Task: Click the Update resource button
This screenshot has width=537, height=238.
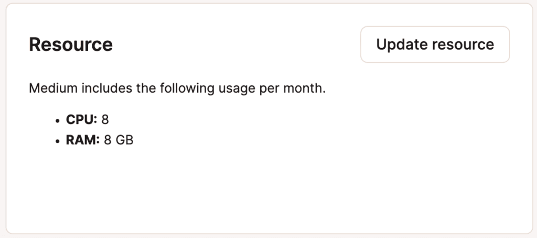Action: click(x=435, y=44)
